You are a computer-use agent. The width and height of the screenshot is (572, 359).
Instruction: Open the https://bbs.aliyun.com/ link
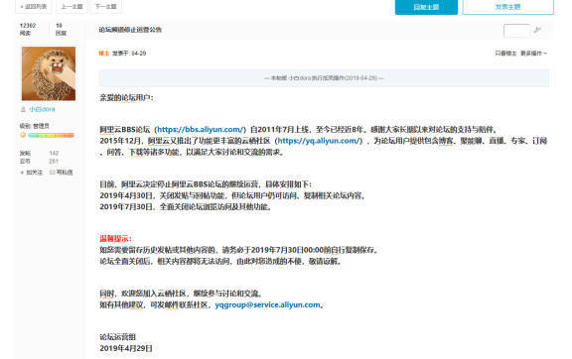pyautogui.click(x=200, y=129)
